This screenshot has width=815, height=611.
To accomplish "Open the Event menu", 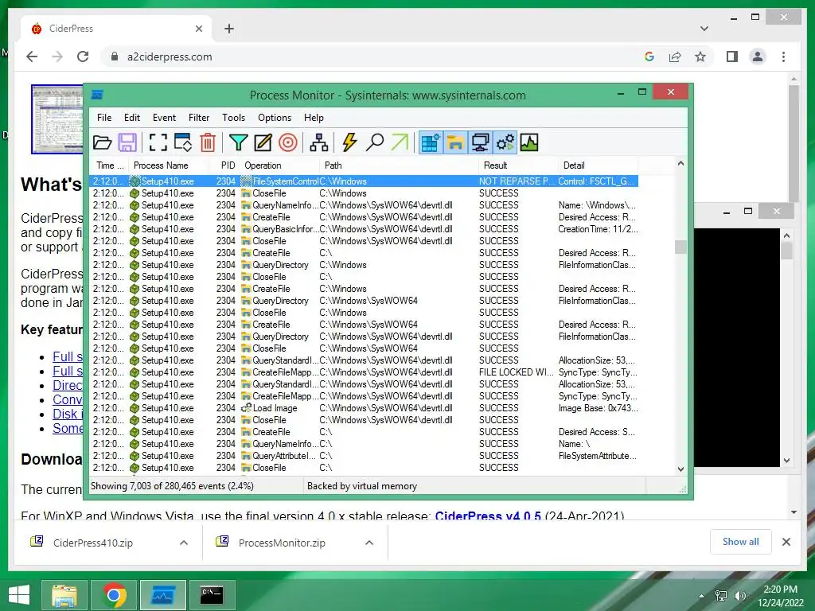I will (x=164, y=118).
